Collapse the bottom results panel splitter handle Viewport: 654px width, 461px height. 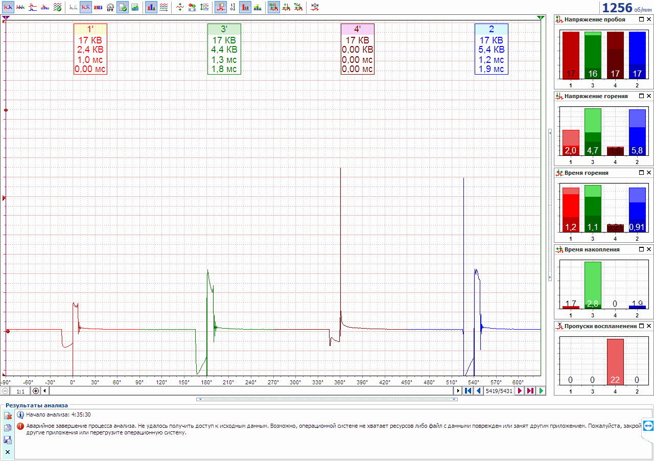point(327,399)
